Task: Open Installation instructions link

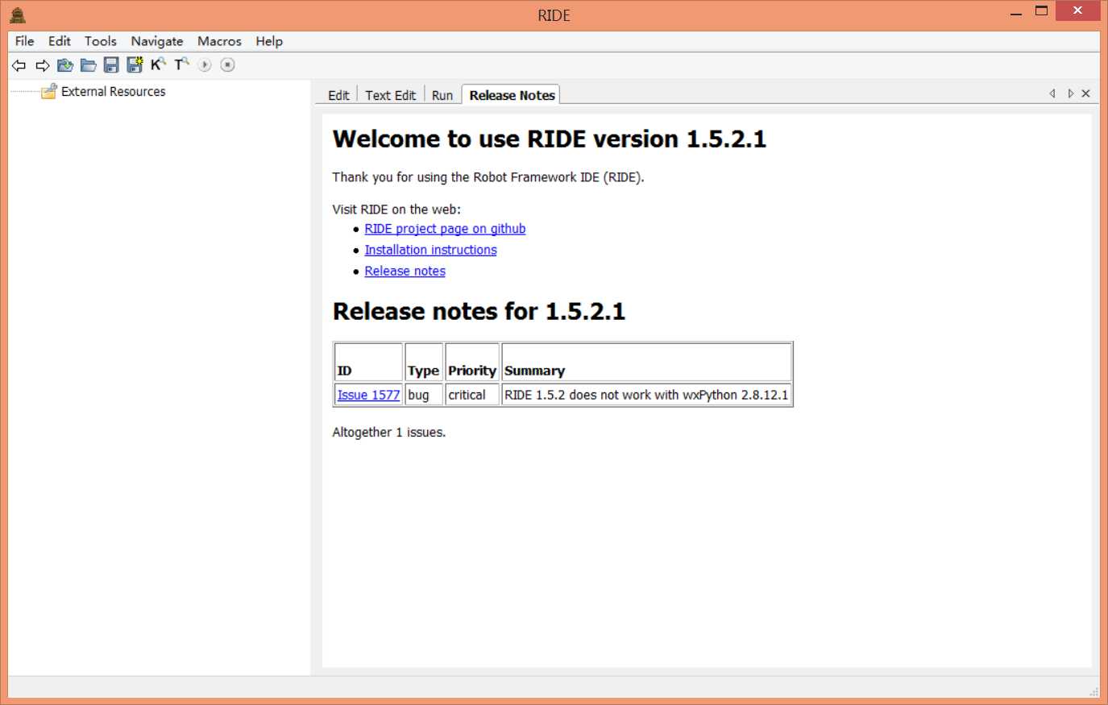Action: point(430,250)
